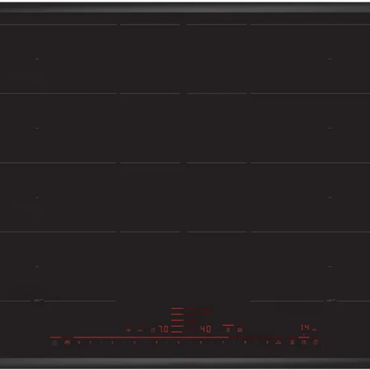Tap the 14 min timer display

click(305, 328)
